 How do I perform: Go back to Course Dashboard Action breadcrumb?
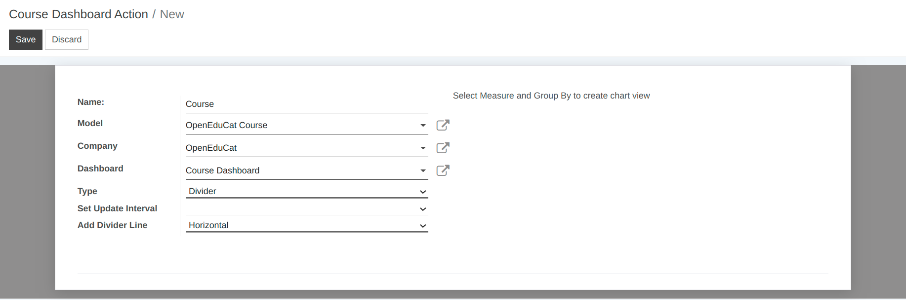(79, 14)
